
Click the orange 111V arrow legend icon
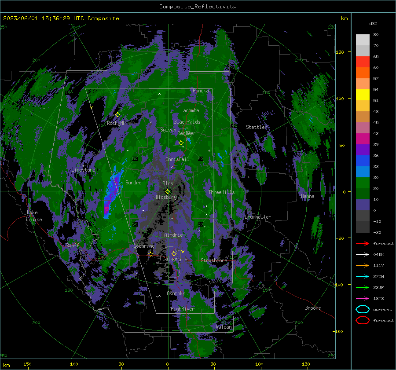click(x=363, y=265)
